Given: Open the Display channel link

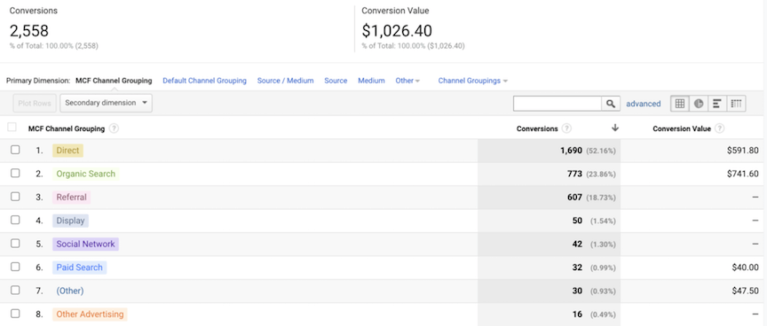Looking at the screenshot, I should coord(70,221).
